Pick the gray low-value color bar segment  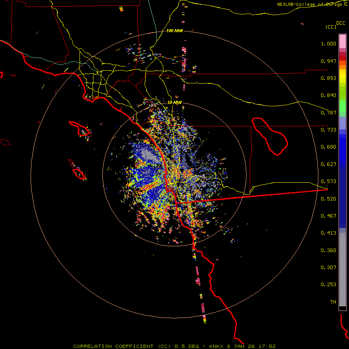coord(342,270)
